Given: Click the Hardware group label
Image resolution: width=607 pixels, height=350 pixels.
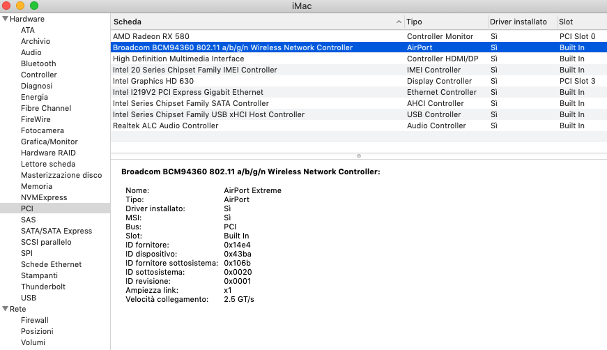Looking at the screenshot, I should coord(26,19).
